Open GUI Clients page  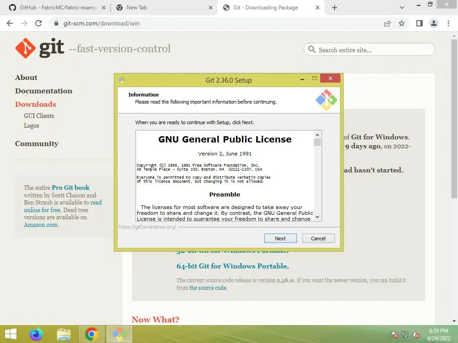(39, 116)
